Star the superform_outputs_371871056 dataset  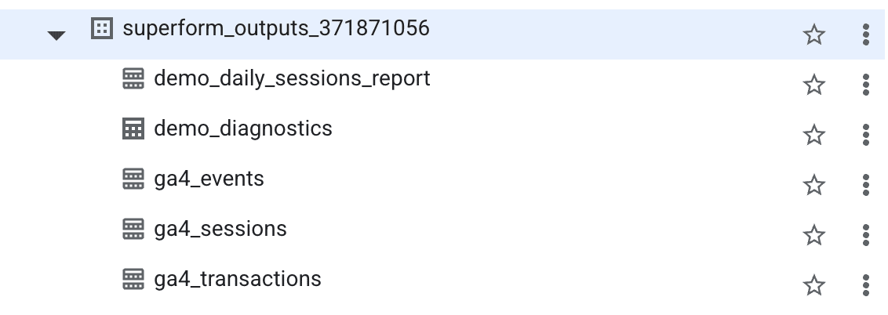click(814, 34)
